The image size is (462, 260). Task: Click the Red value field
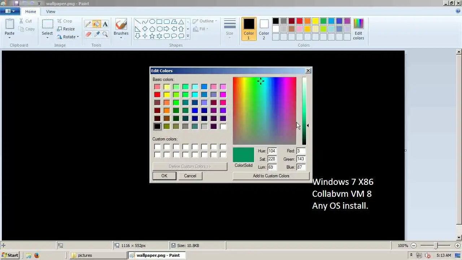tap(301, 151)
